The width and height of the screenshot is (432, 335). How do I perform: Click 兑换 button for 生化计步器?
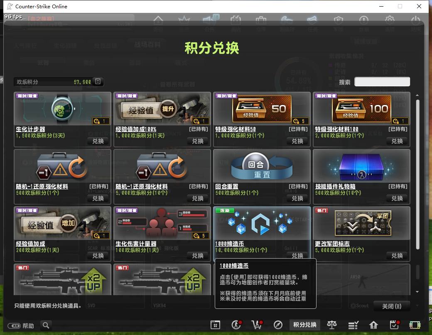[98, 141]
